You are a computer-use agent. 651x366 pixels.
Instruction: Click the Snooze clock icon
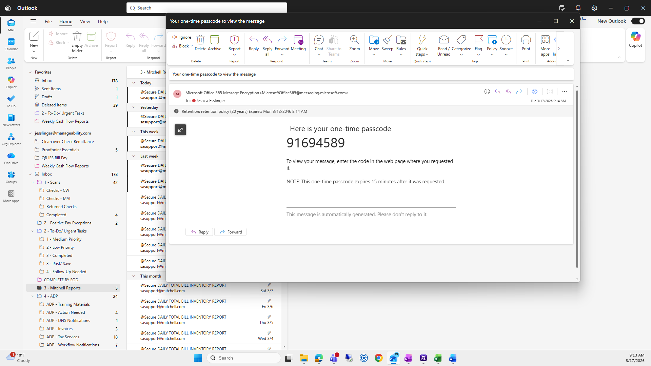(506, 40)
